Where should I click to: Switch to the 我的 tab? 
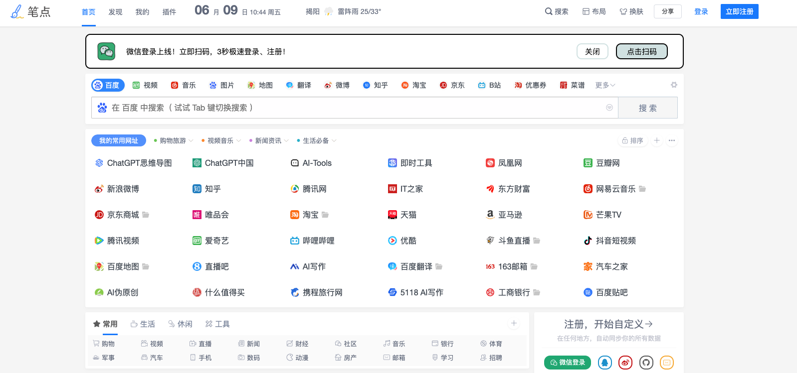click(x=142, y=11)
